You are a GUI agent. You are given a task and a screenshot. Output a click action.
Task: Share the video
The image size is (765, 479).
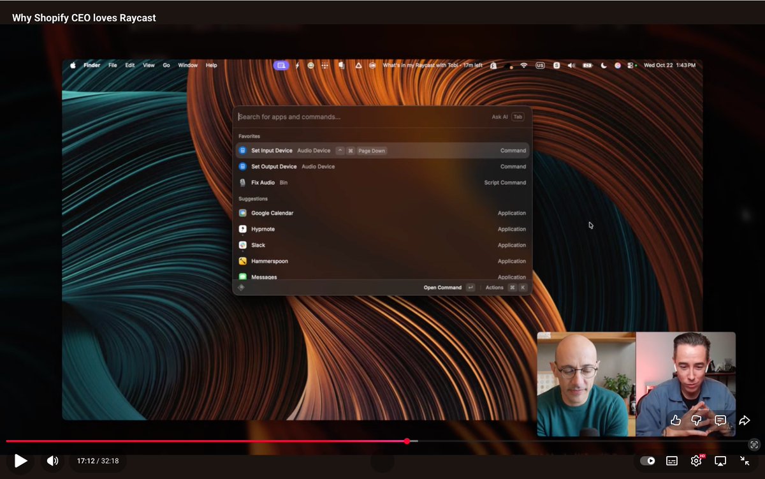click(x=744, y=420)
